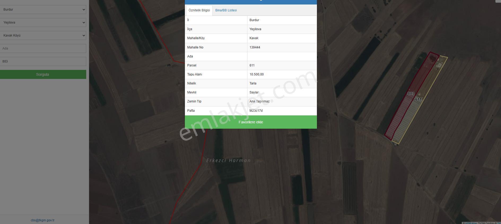Add parcel via Favorilere ekle button
501x224 pixels.
251,122
